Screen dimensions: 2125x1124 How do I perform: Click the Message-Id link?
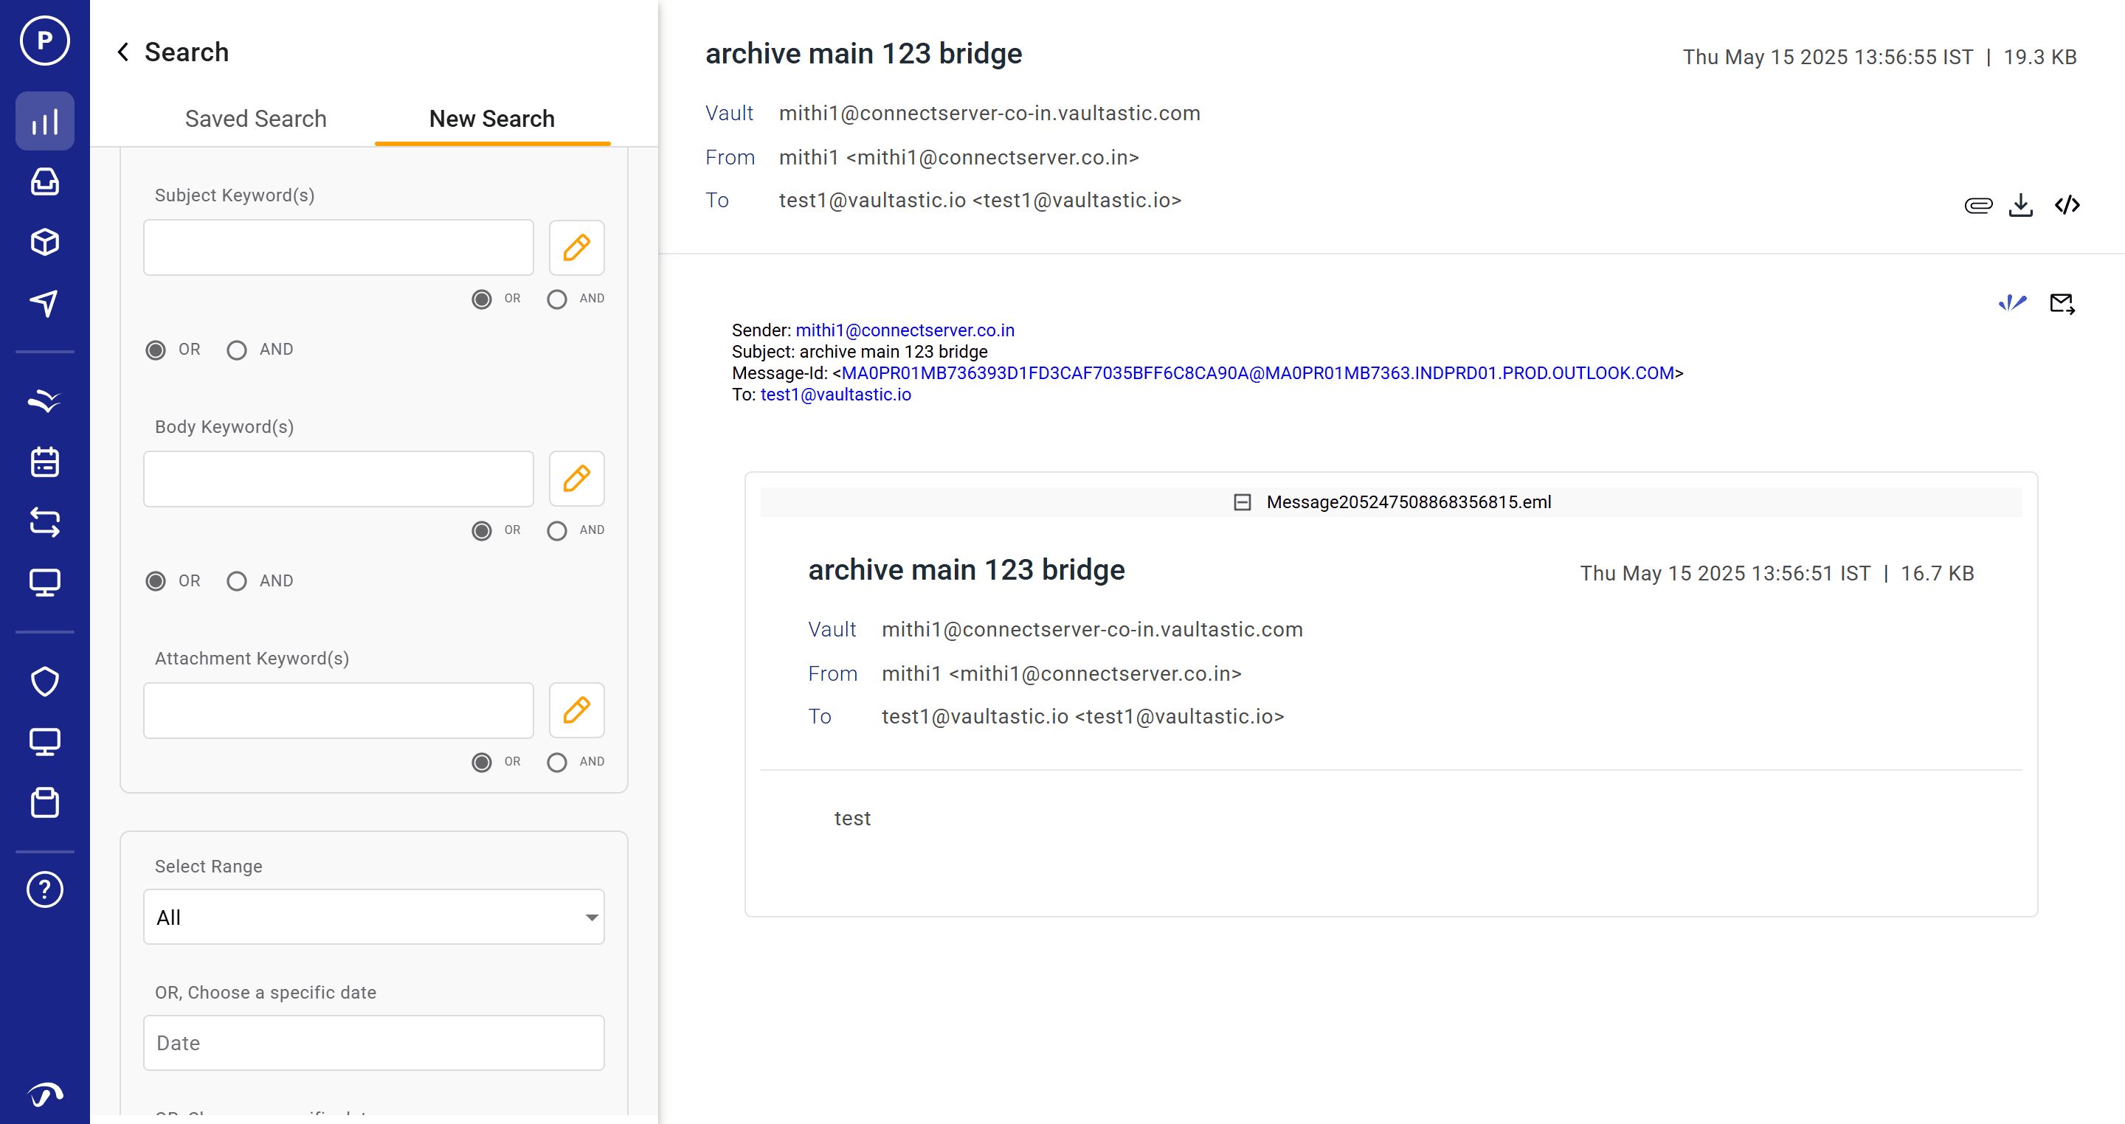coord(1257,372)
